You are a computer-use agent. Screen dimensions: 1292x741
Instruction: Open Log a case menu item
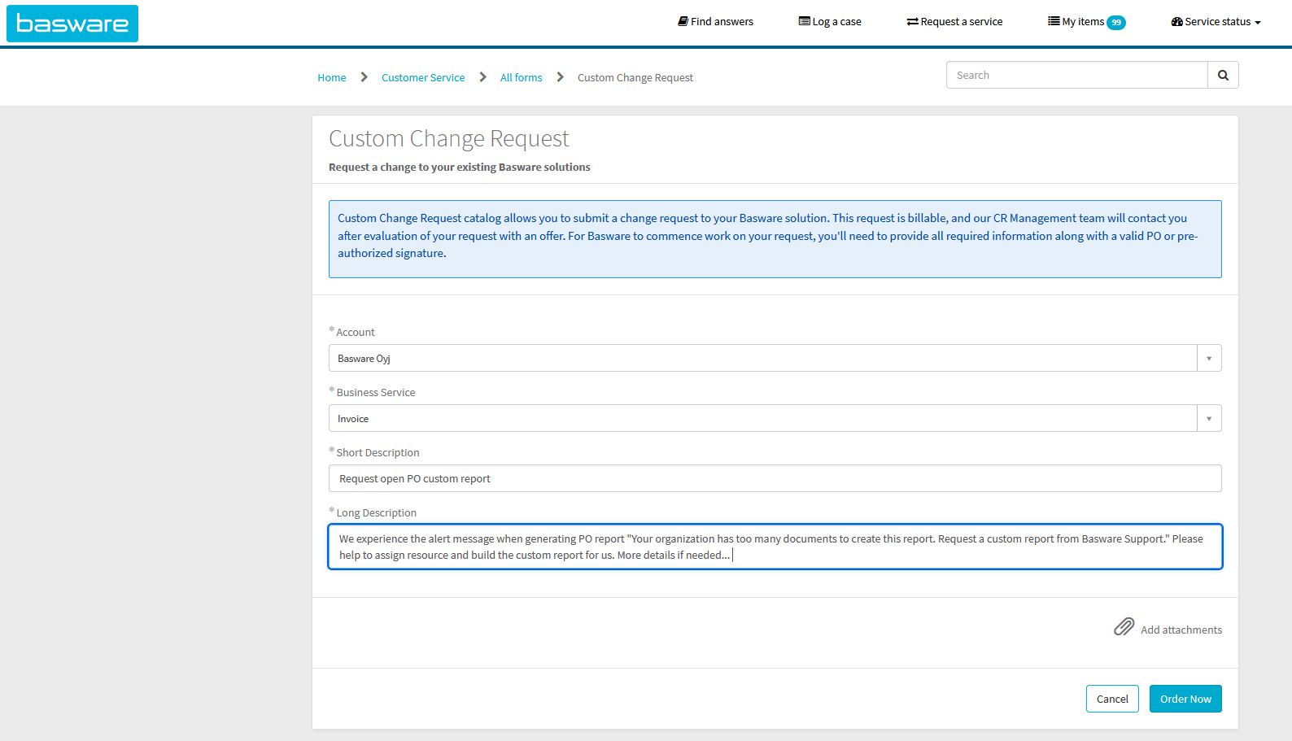point(830,22)
